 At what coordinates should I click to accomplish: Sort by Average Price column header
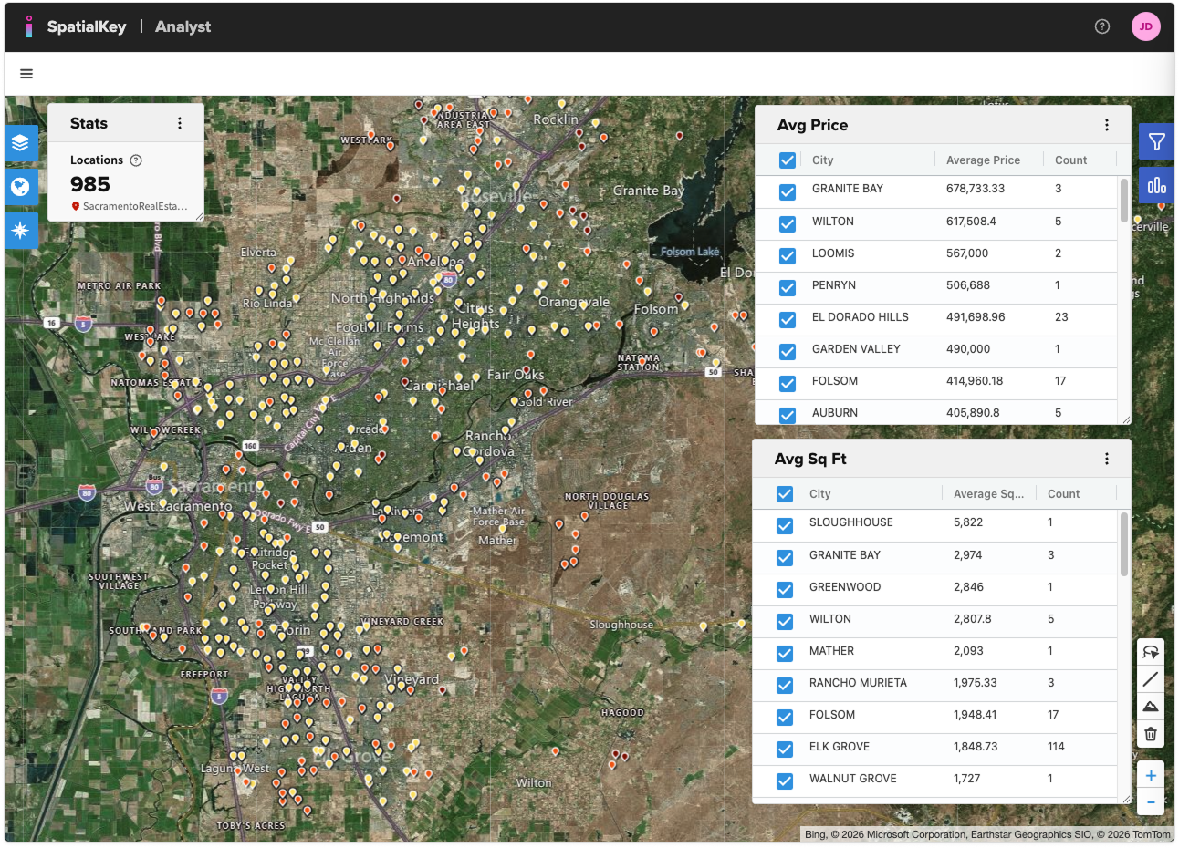point(983,160)
